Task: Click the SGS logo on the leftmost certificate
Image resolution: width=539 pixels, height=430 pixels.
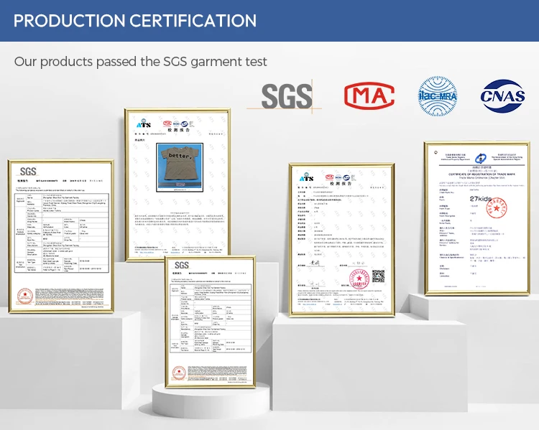Action: point(27,172)
